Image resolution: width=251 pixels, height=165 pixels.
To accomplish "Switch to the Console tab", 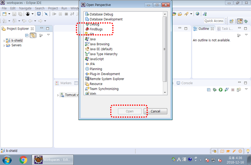I will point(185,83).
